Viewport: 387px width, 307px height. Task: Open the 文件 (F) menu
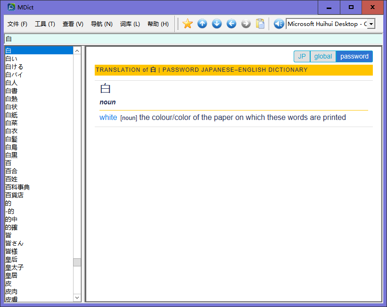[17, 24]
